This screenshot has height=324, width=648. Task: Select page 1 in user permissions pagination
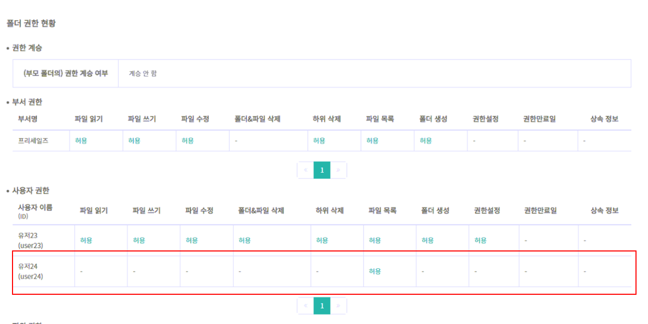322,306
